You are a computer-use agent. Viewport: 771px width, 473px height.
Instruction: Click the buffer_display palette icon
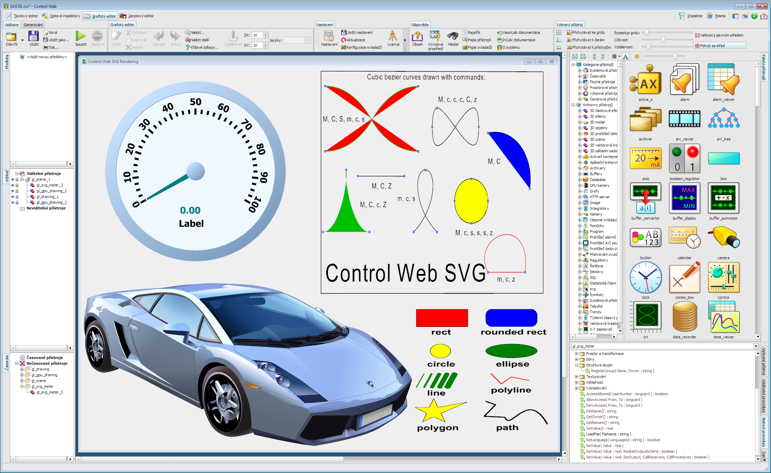(x=684, y=198)
